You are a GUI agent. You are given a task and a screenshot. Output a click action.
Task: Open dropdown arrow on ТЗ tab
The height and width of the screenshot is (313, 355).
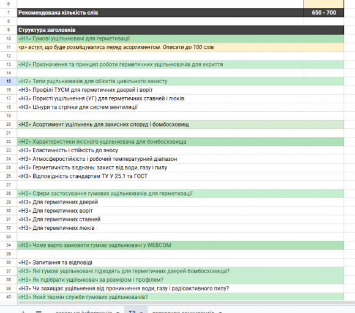click(x=141, y=312)
